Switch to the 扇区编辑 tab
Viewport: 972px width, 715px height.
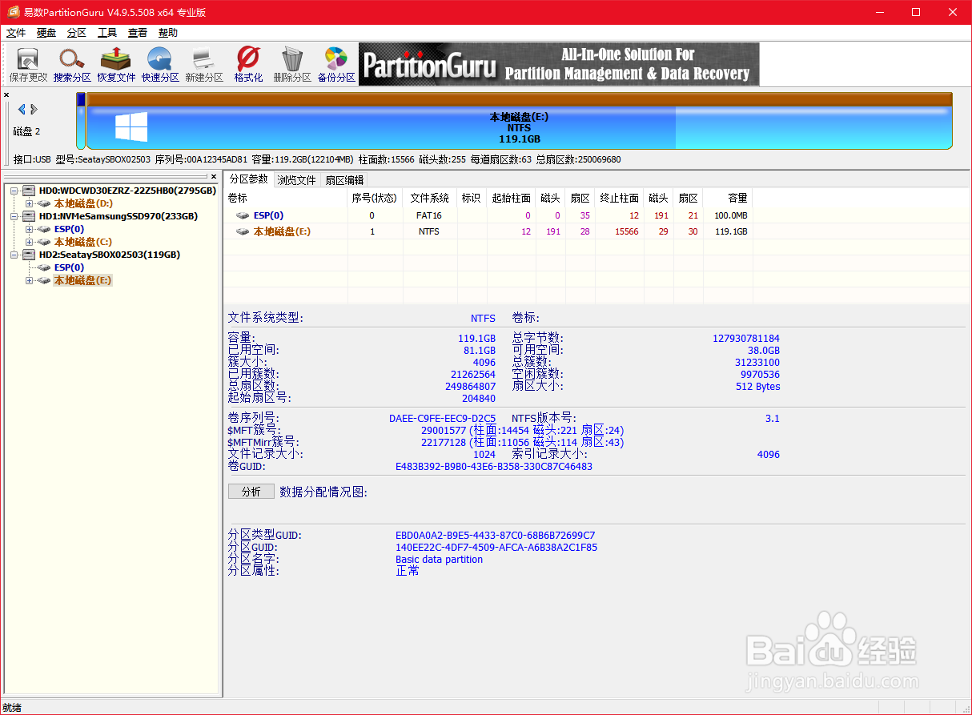[344, 180]
